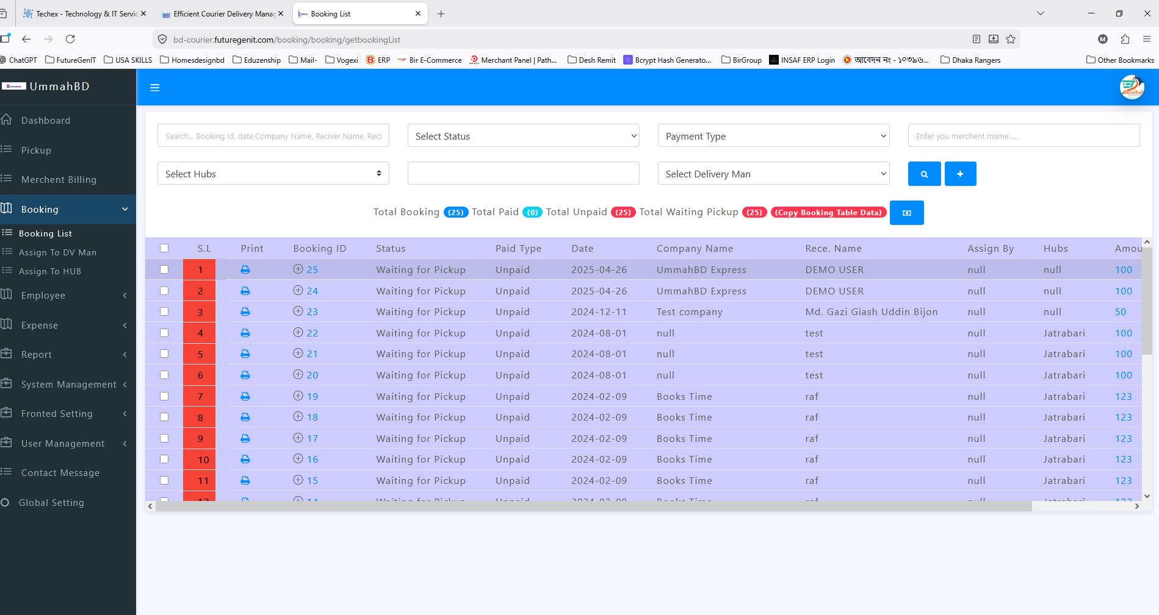Viewport: 1159px width, 615px height.
Task: Click the table horizontal scrollbar thumb
Action: [594, 506]
